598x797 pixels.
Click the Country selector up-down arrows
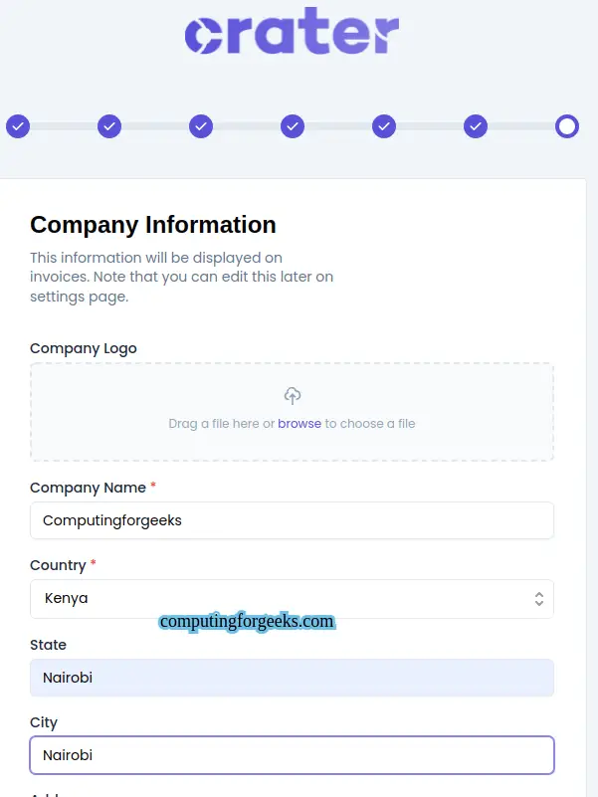[x=538, y=599]
